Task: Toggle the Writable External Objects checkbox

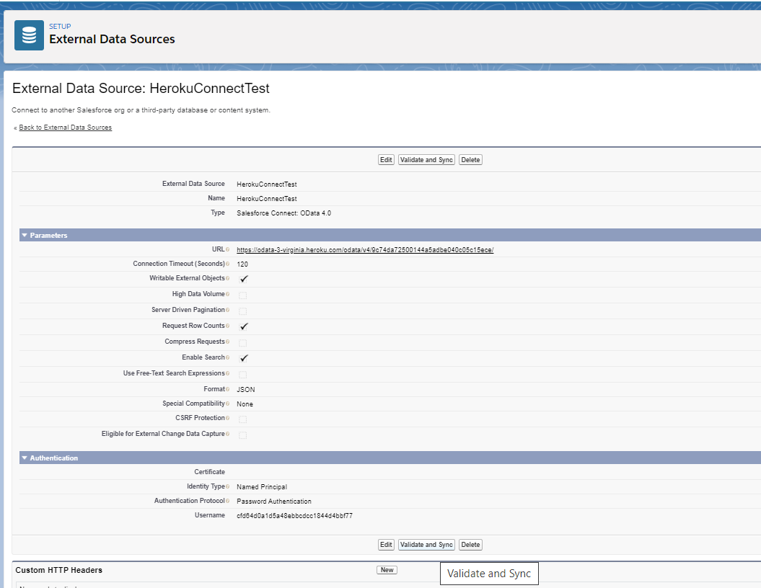Action: coord(244,279)
